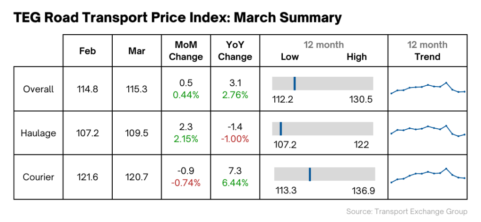Select the MoM Change column header
The height and width of the screenshot is (222, 481).
tap(186, 51)
